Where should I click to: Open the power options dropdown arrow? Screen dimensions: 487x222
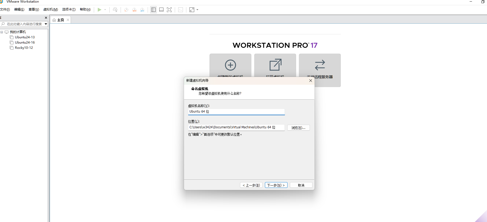[x=105, y=10]
